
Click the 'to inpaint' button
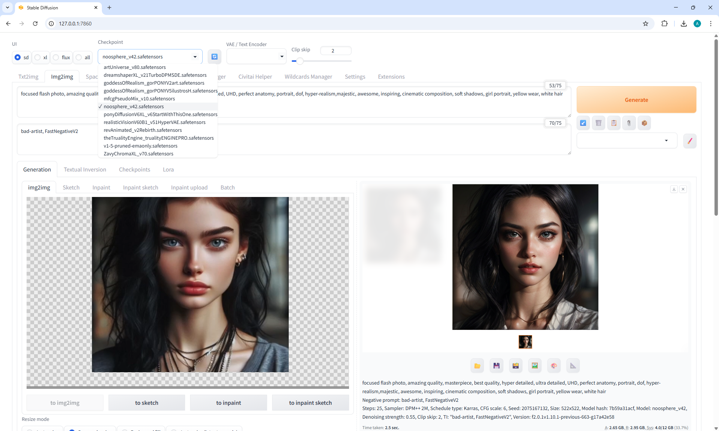tap(228, 403)
